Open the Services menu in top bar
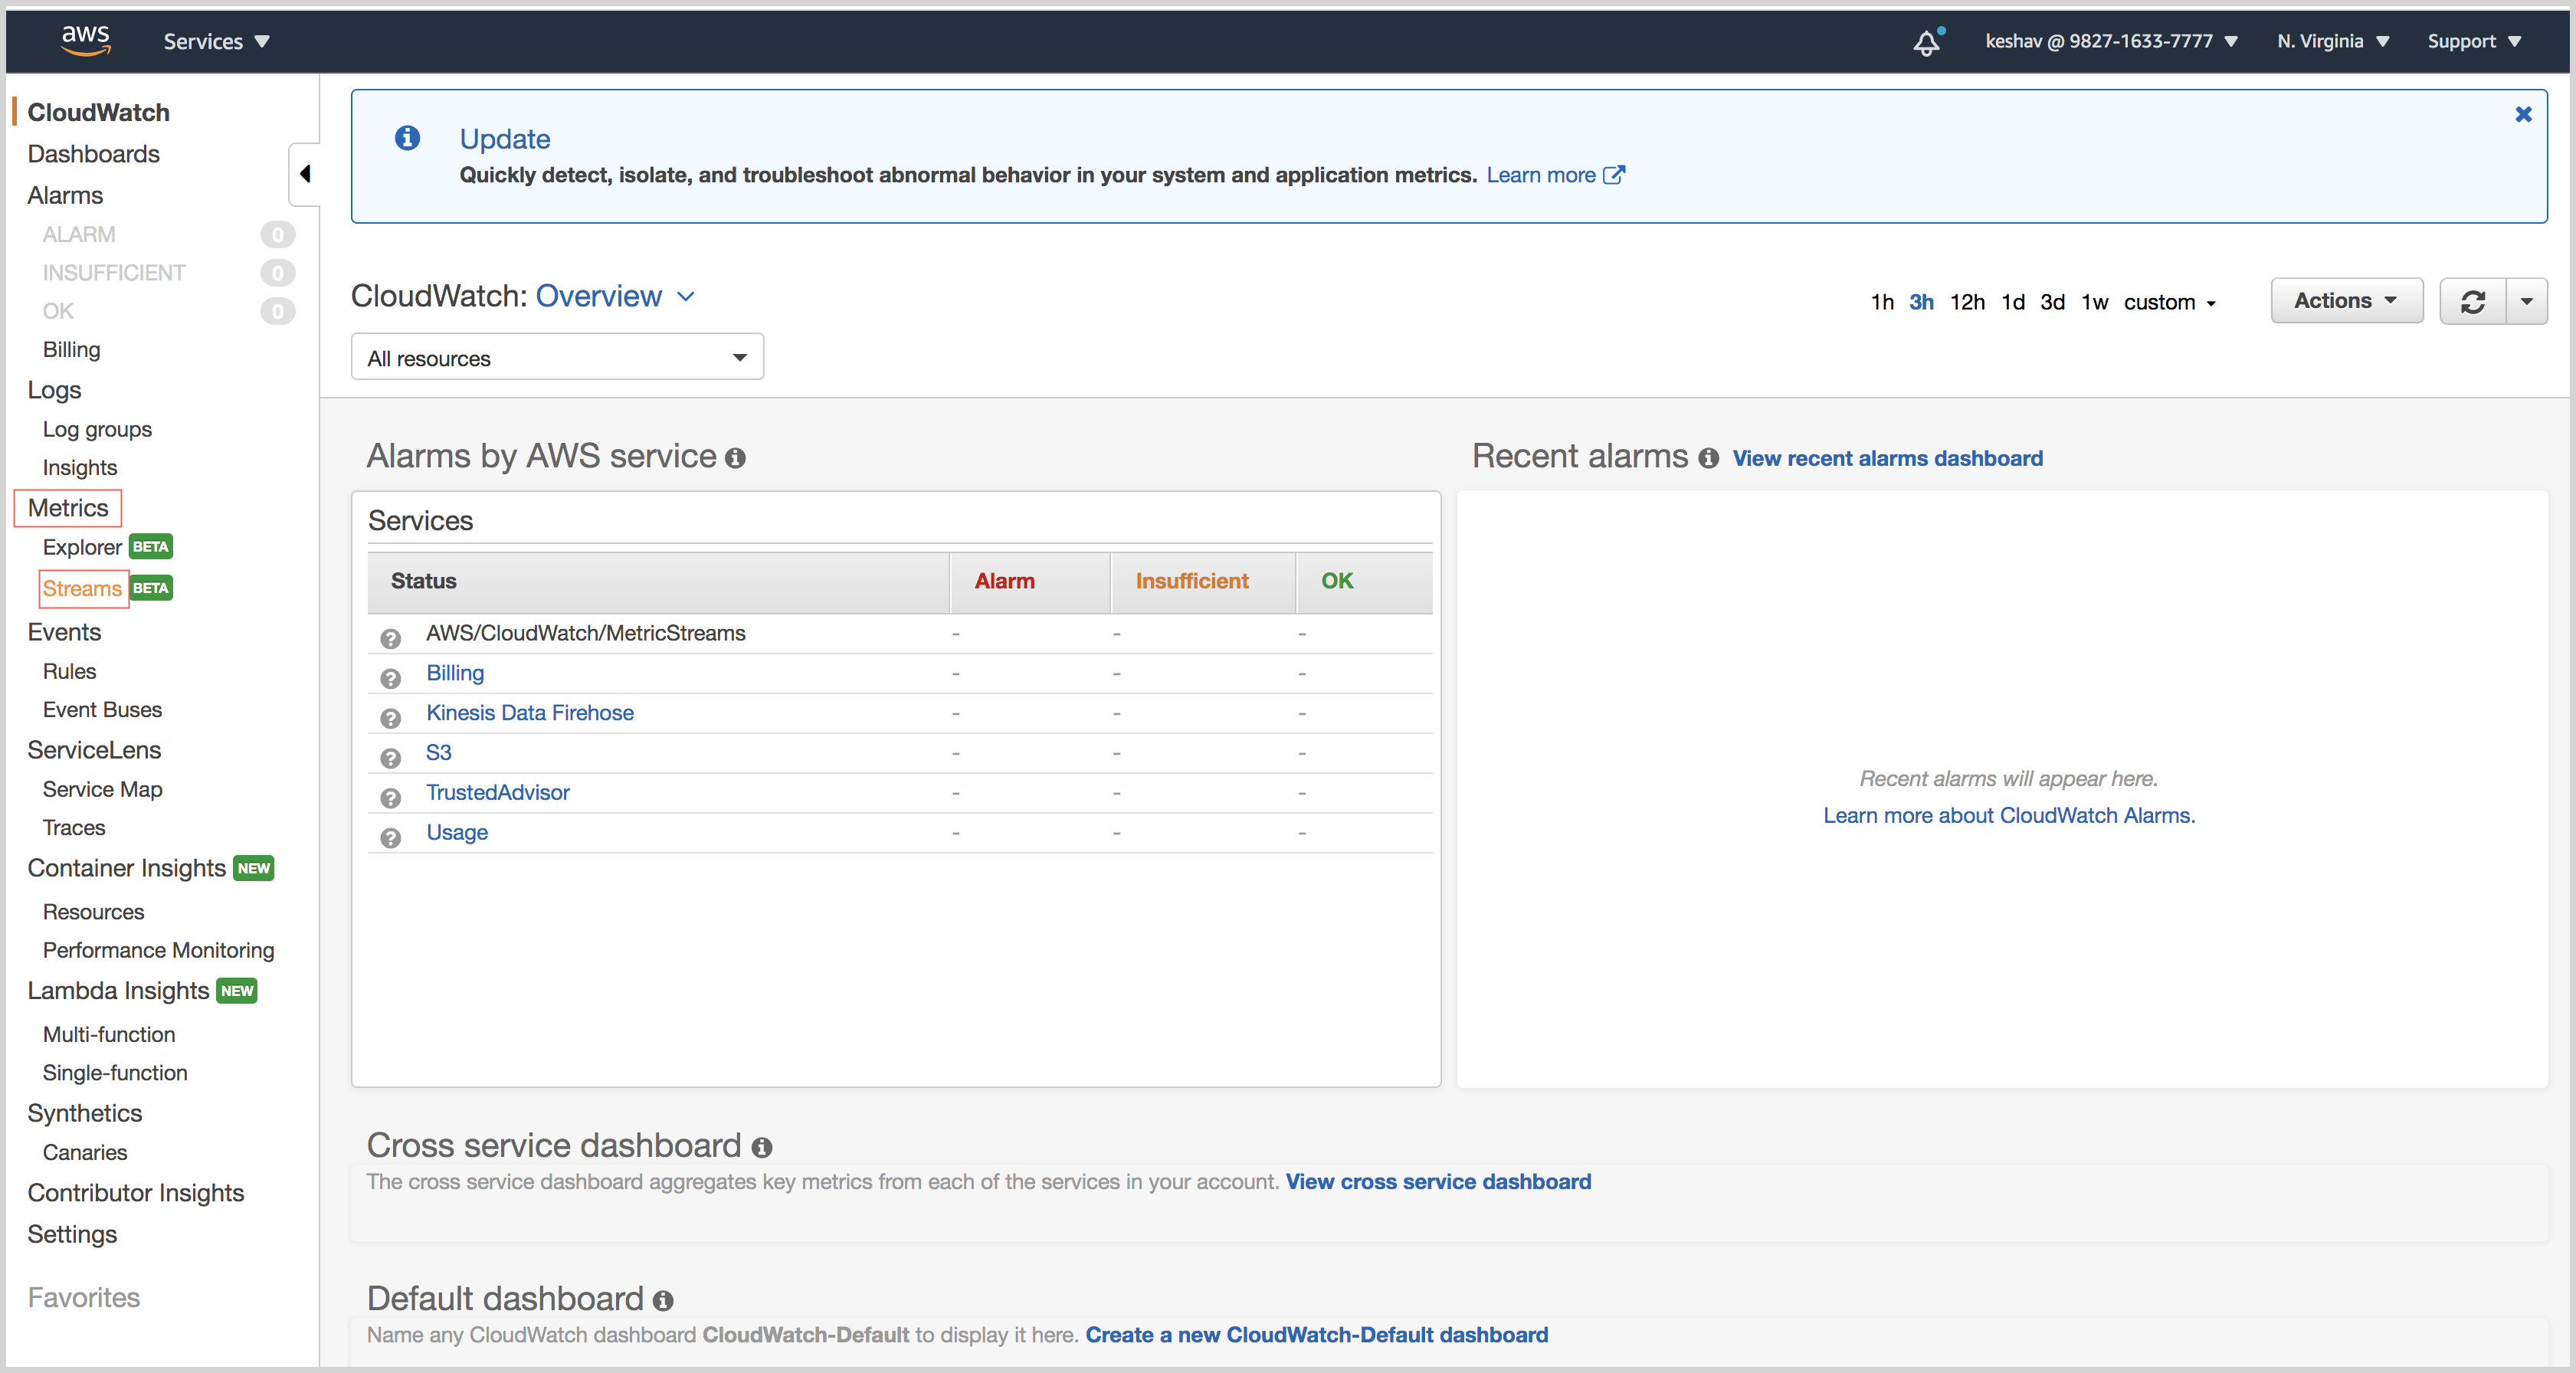 (x=216, y=42)
